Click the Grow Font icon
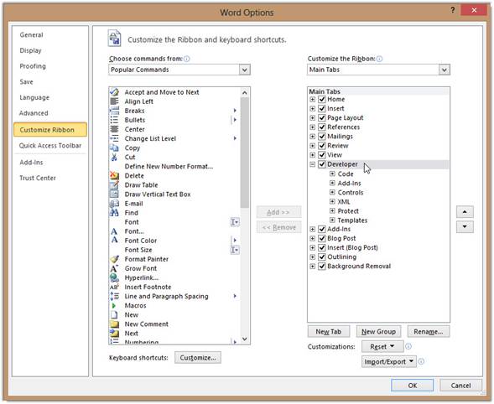Image resolution: width=494 pixels, height=404 pixels. [114, 268]
